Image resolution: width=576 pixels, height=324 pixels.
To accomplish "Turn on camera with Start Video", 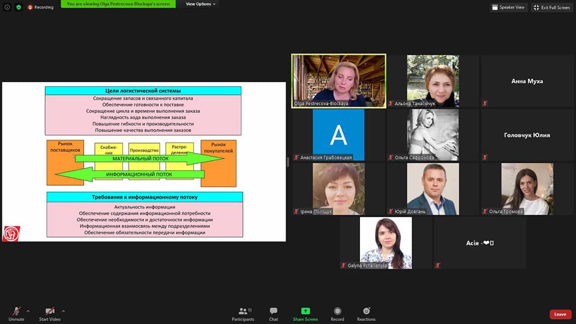I will 50,313.
